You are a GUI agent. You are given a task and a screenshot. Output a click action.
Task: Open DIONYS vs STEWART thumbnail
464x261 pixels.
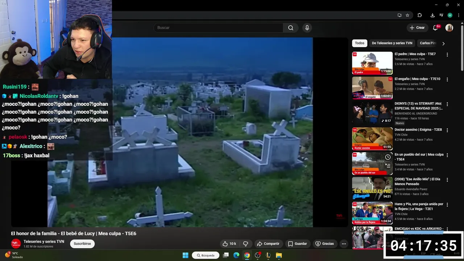click(372, 113)
